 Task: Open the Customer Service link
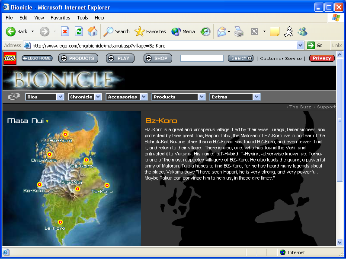pos(281,59)
